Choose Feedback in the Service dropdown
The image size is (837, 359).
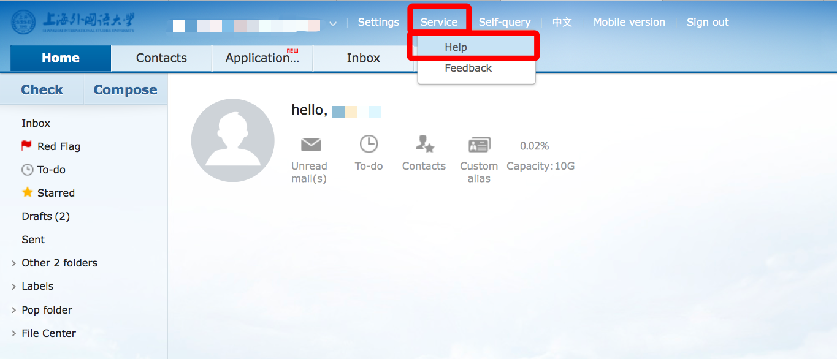pos(468,68)
